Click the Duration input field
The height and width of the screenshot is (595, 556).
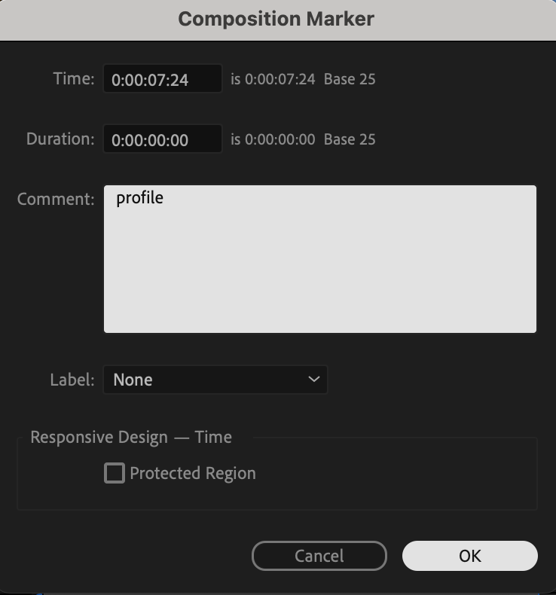point(162,139)
